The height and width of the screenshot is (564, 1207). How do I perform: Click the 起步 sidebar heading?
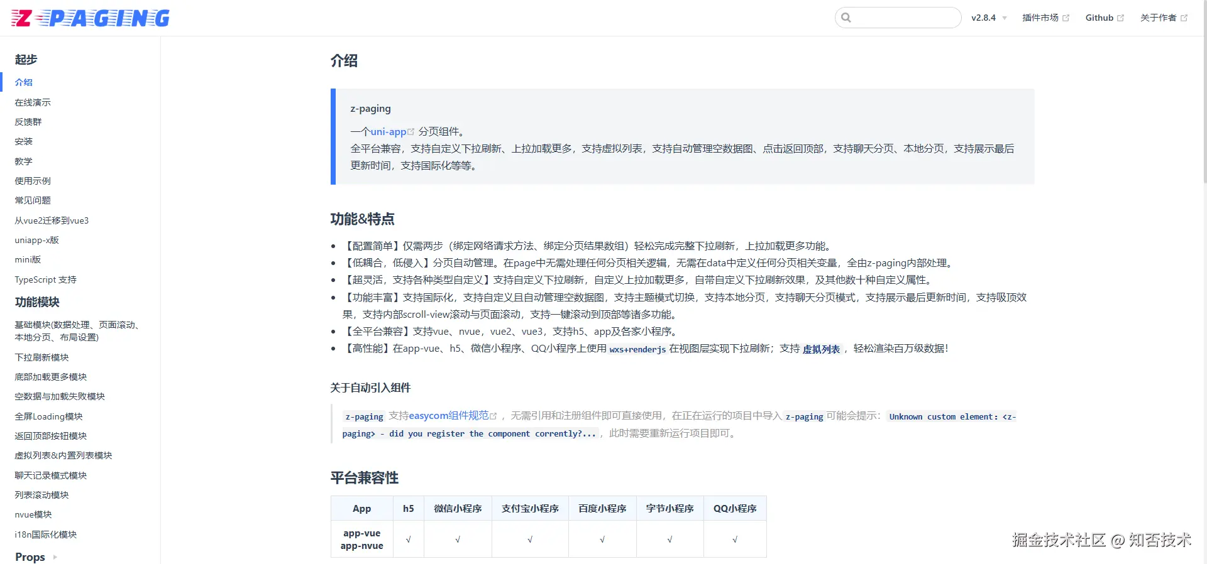click(26, 60)
